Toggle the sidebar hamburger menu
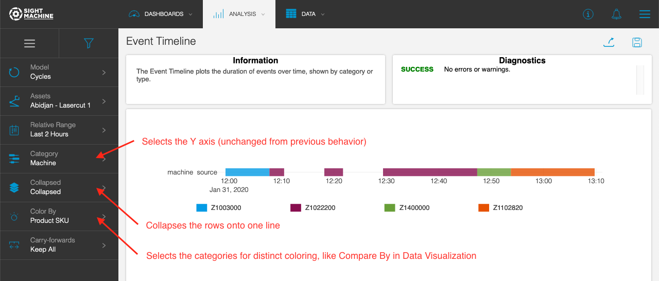 29,43
